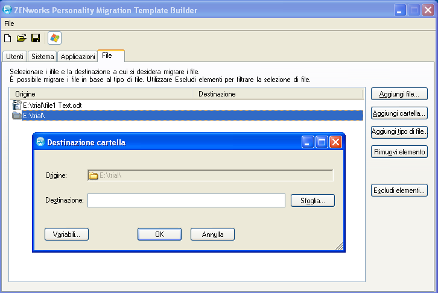Click the folder icon beside E:\trial\ row

[x=17, y=116]
